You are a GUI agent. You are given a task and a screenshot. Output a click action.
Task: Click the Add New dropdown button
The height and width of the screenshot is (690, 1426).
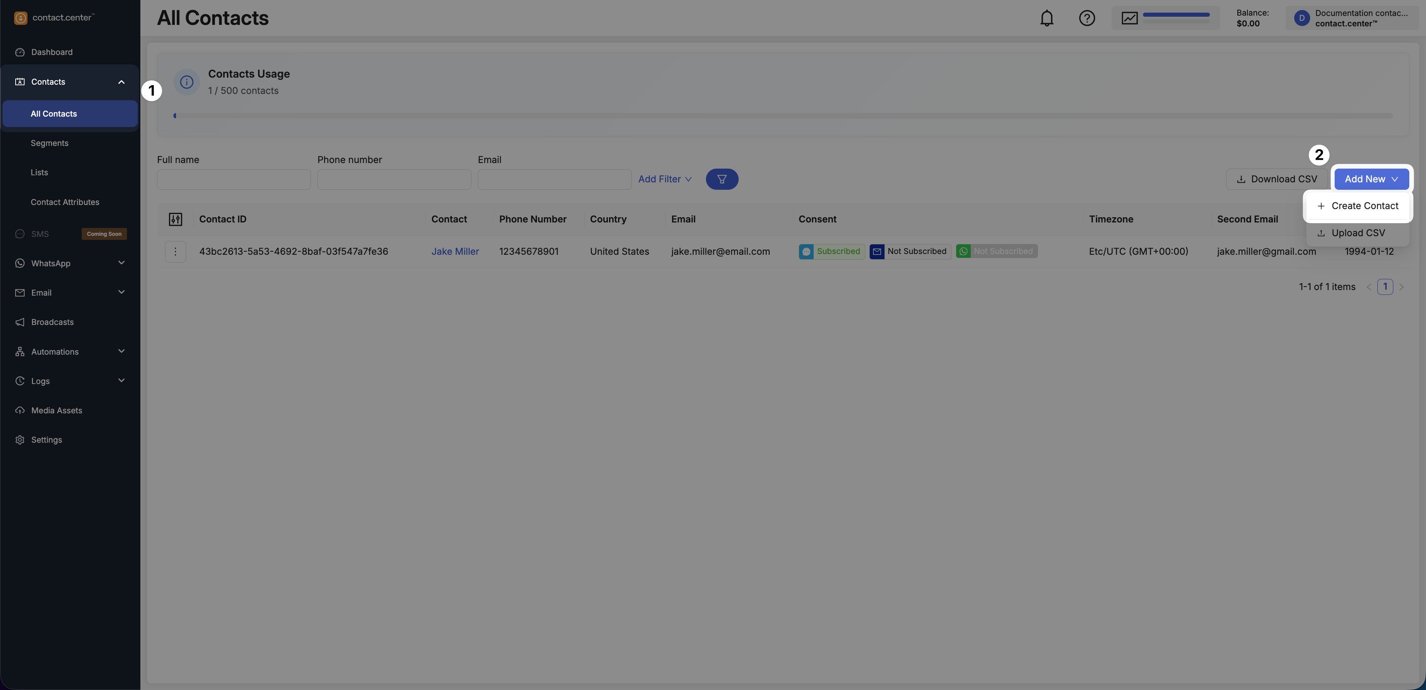pyautogui.click(x=1371, y=179)
